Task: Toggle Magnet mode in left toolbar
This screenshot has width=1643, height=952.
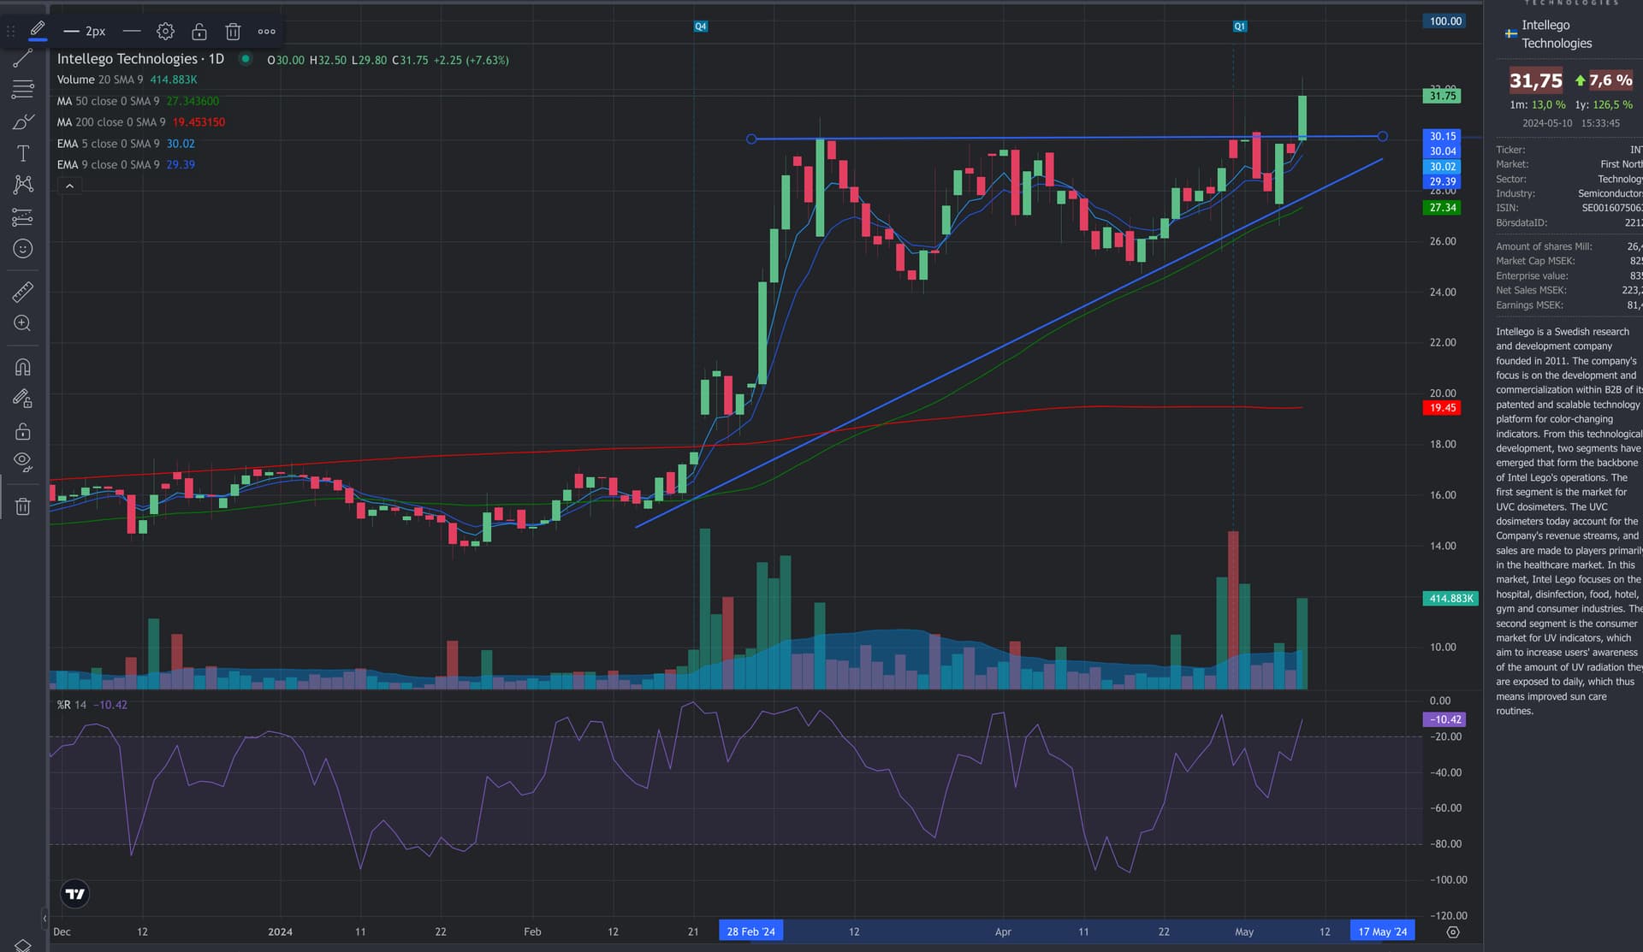Action: click(23, 367)
